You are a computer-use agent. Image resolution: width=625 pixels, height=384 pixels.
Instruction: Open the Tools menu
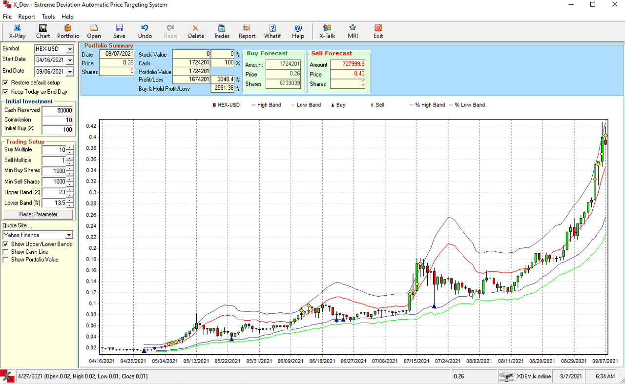48,16
